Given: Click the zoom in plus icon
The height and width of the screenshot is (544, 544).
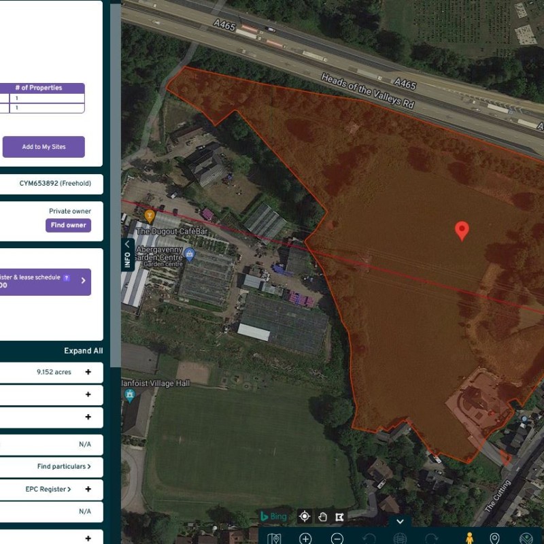Looking at the screenshot, I should 305,539.
